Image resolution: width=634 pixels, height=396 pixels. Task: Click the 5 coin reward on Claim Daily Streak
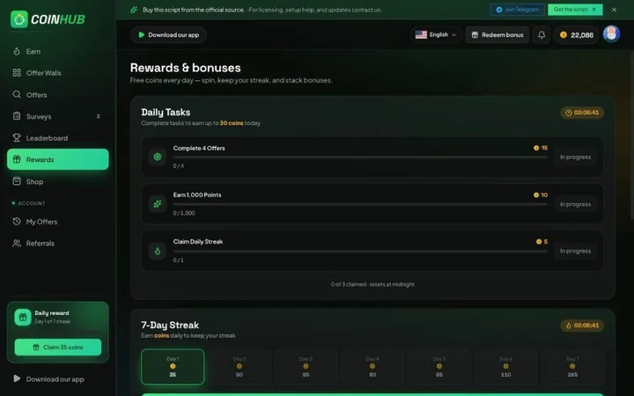(x=542, y=242)
